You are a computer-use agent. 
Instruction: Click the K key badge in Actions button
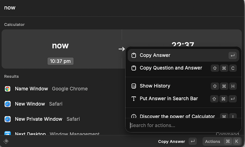tap(236, 141)
